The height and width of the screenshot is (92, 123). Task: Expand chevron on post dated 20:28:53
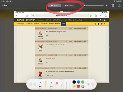87,55
